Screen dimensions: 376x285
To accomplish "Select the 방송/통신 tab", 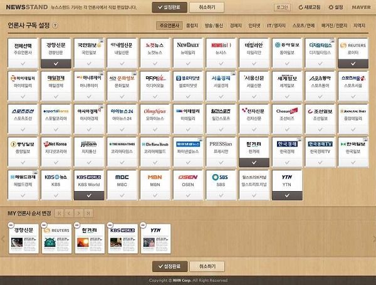I will click(x=214, y=26).
